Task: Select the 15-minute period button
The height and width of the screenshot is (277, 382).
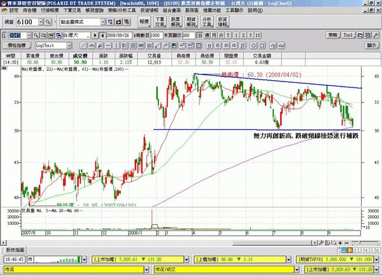Action: coord(258,35)
